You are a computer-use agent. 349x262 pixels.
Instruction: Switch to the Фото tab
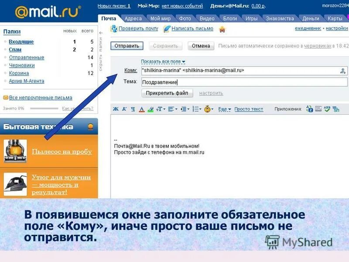point(185,18)
